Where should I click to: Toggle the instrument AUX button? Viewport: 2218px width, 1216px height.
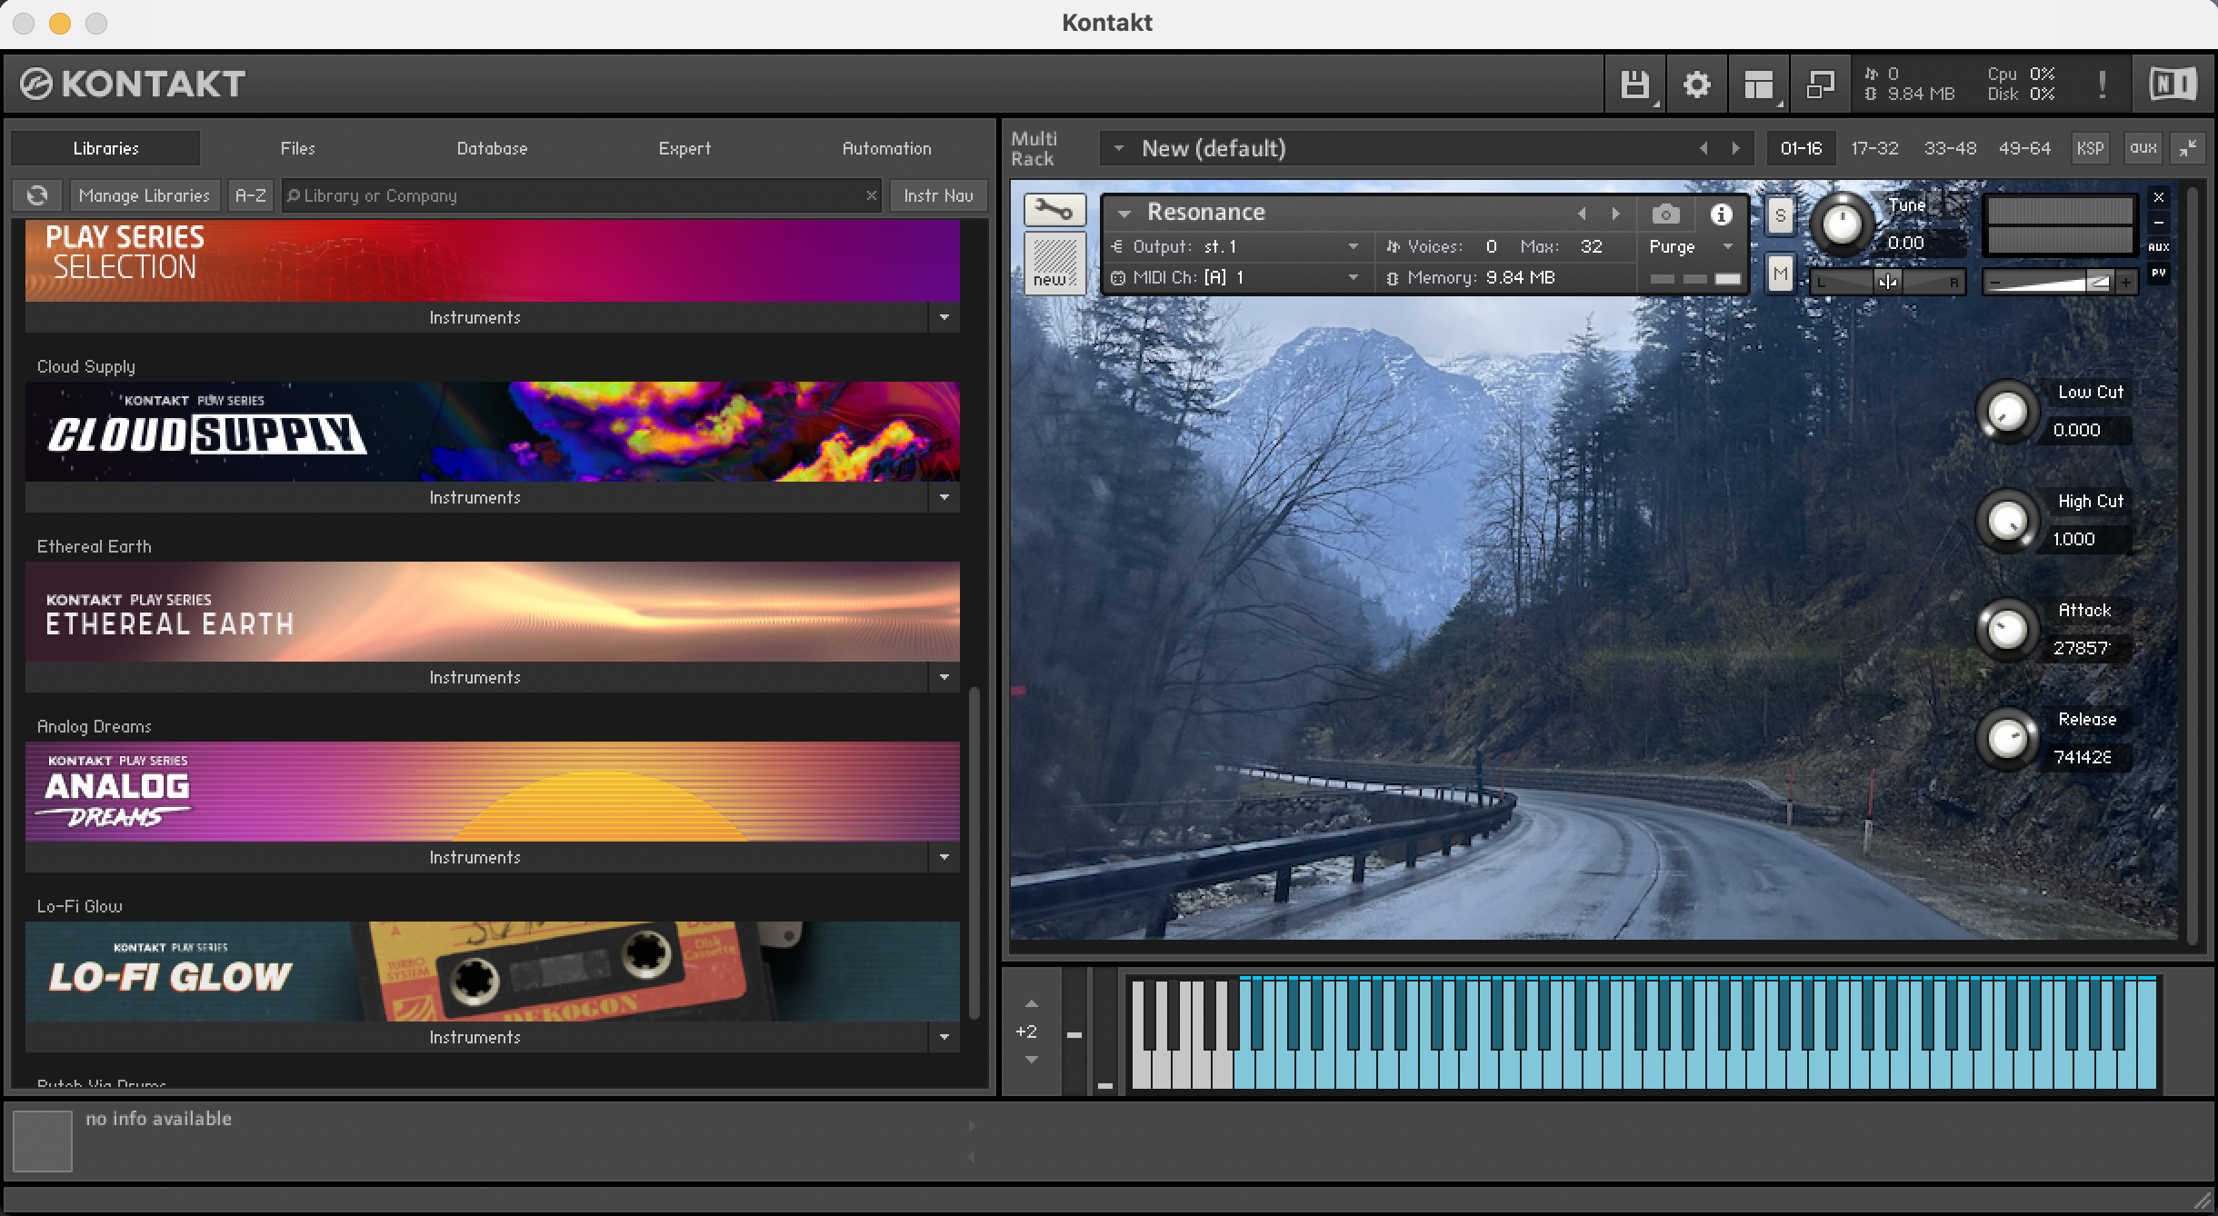[x=2159, y=247]
